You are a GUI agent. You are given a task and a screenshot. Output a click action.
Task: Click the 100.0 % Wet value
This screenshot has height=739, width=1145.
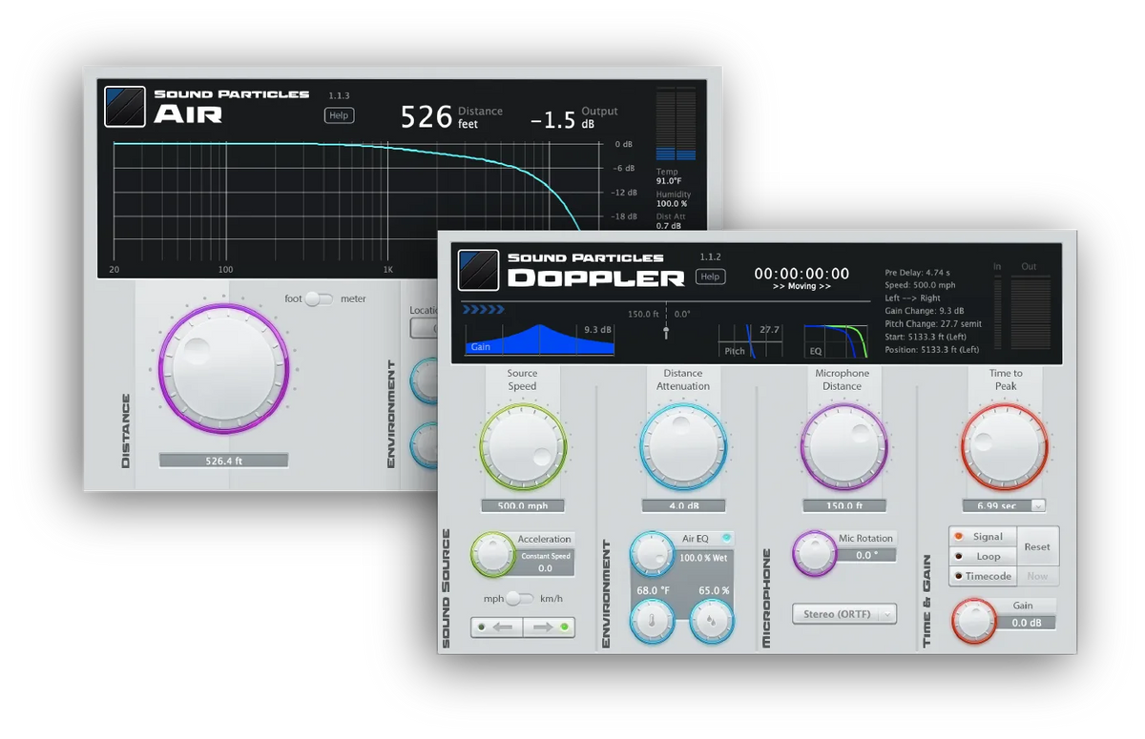tap(703, 557)
